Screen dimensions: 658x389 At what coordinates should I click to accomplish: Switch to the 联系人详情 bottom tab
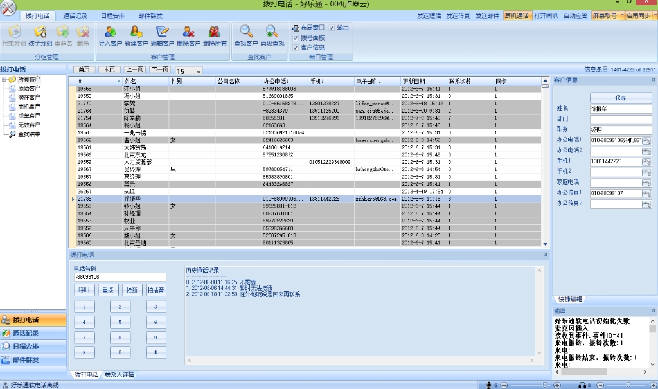click(x=119, y=374)
